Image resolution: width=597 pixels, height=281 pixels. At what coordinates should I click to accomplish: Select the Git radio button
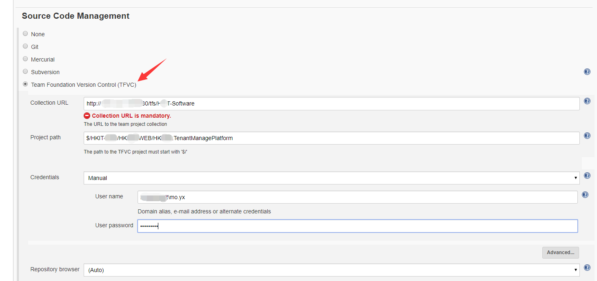25,46
